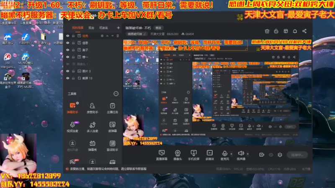Click the room number 8826383
This screenshot has width=335, height=188.
173,34
